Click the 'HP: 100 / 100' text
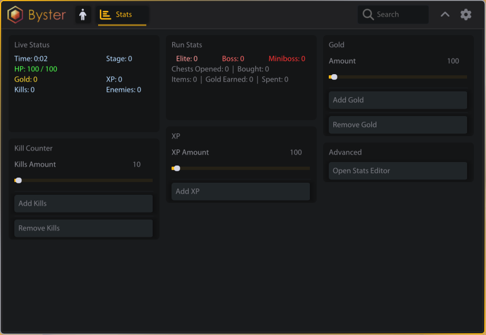The height and width of the screenshot is (335, 486). 36,69
